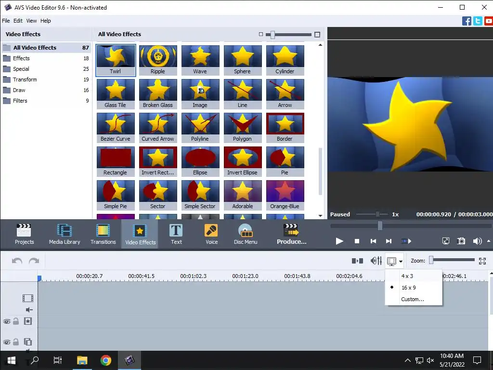The width and height of the screenshot is (493, 370).
Task: Select the Filters category folder
Action: tap(46, 101)
